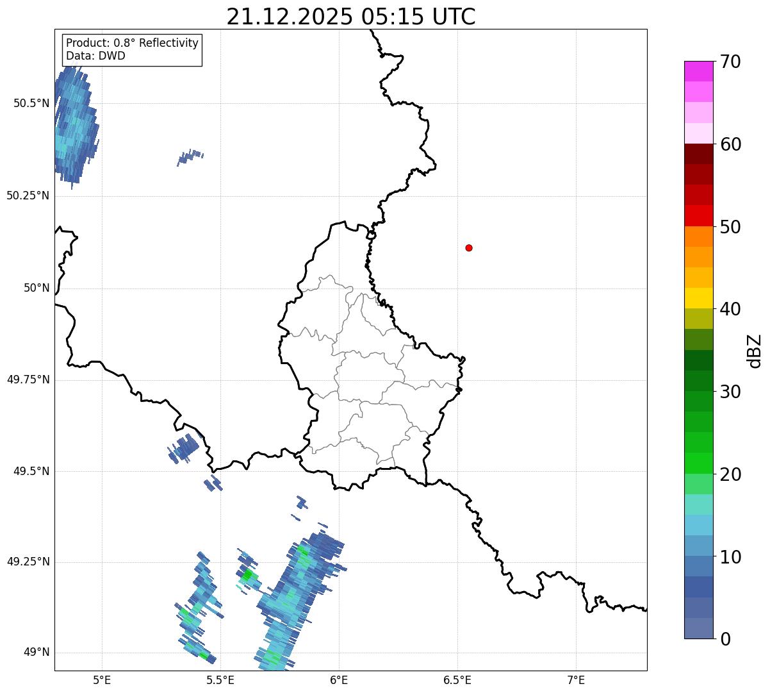Click the colorbar tick label 40
This screenshot has width=770, height=693.
point(730,309)
